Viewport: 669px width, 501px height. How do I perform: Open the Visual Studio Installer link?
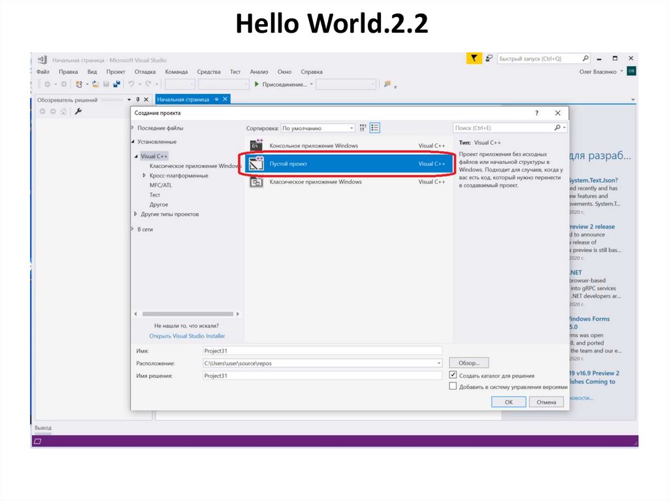coord(187,336)
